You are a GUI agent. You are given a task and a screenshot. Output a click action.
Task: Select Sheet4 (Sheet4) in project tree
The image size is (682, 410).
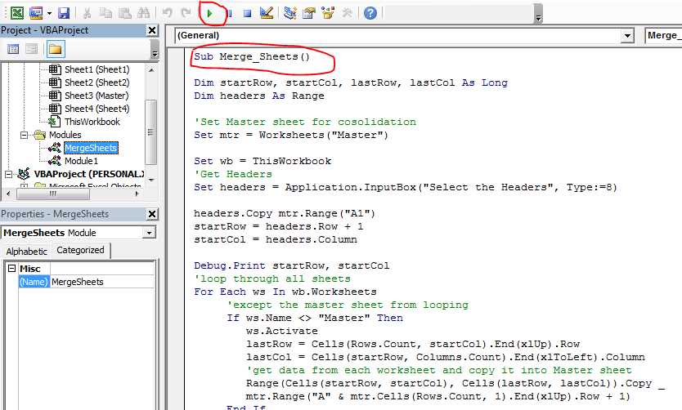[x=96, y=109]
